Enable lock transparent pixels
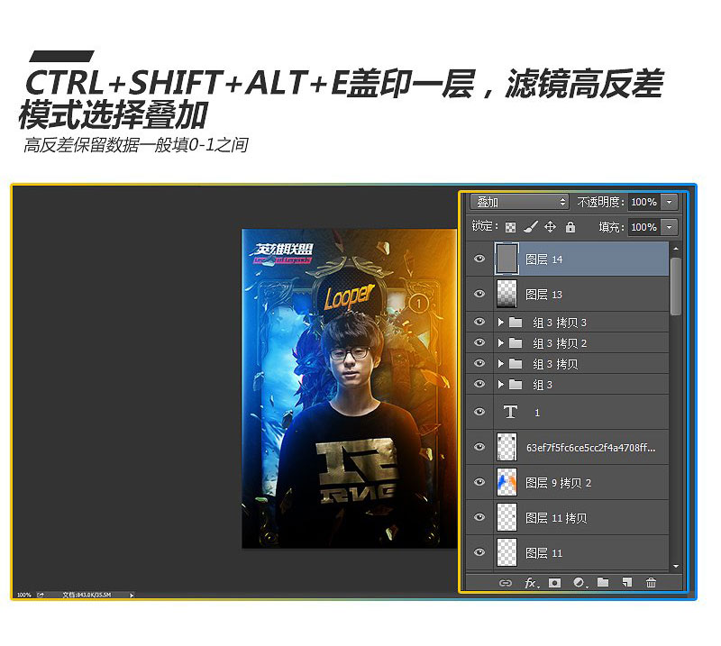This screenshot has height=646, width=721. click(x=511, y=226)
